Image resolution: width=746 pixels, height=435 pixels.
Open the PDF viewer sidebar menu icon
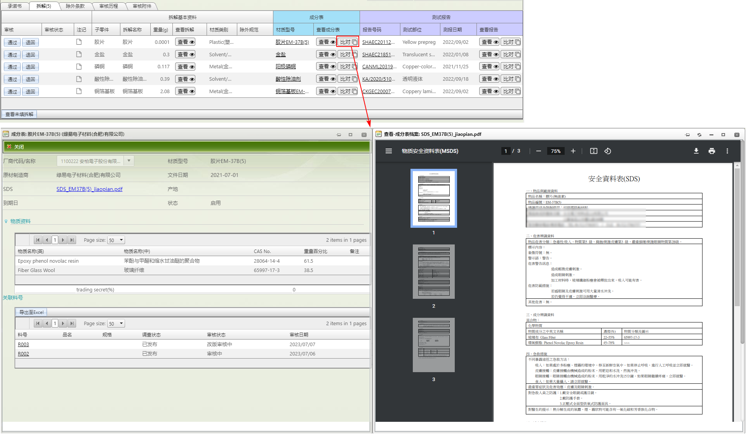[388, 151]
